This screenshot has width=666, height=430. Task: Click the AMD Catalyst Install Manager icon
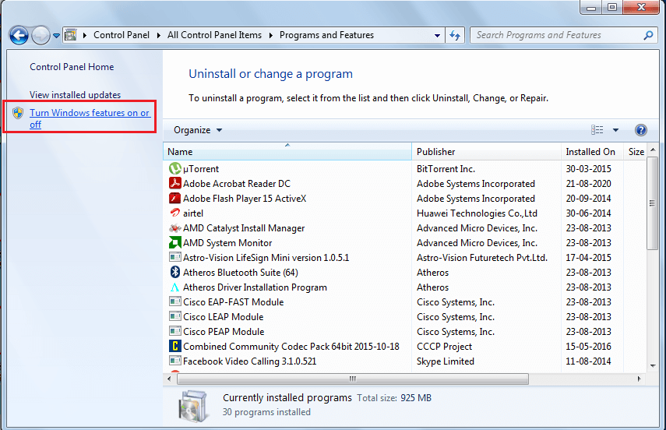click(x=175, y=228)
